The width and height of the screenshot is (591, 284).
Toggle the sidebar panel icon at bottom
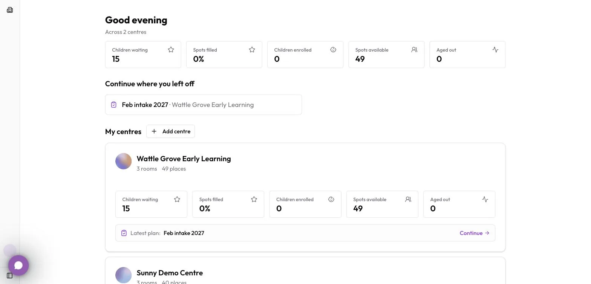point(10,275)
